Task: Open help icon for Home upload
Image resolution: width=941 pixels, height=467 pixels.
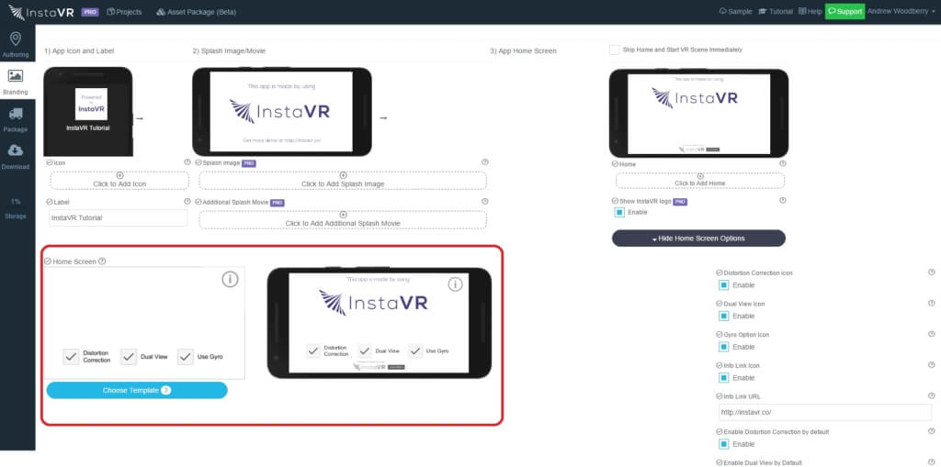Action: [x=783, y=163]
